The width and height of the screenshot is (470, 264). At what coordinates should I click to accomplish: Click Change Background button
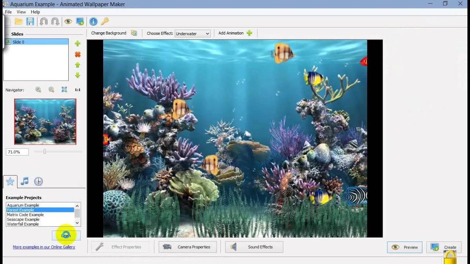click(x=109, y=33)
